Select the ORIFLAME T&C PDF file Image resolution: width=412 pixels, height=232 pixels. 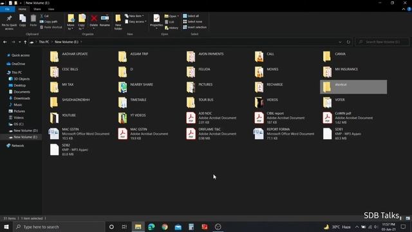[212, 133]
